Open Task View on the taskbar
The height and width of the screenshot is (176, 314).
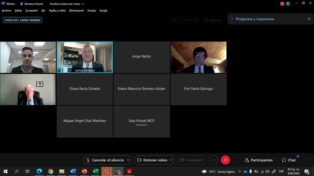(28, 172)
